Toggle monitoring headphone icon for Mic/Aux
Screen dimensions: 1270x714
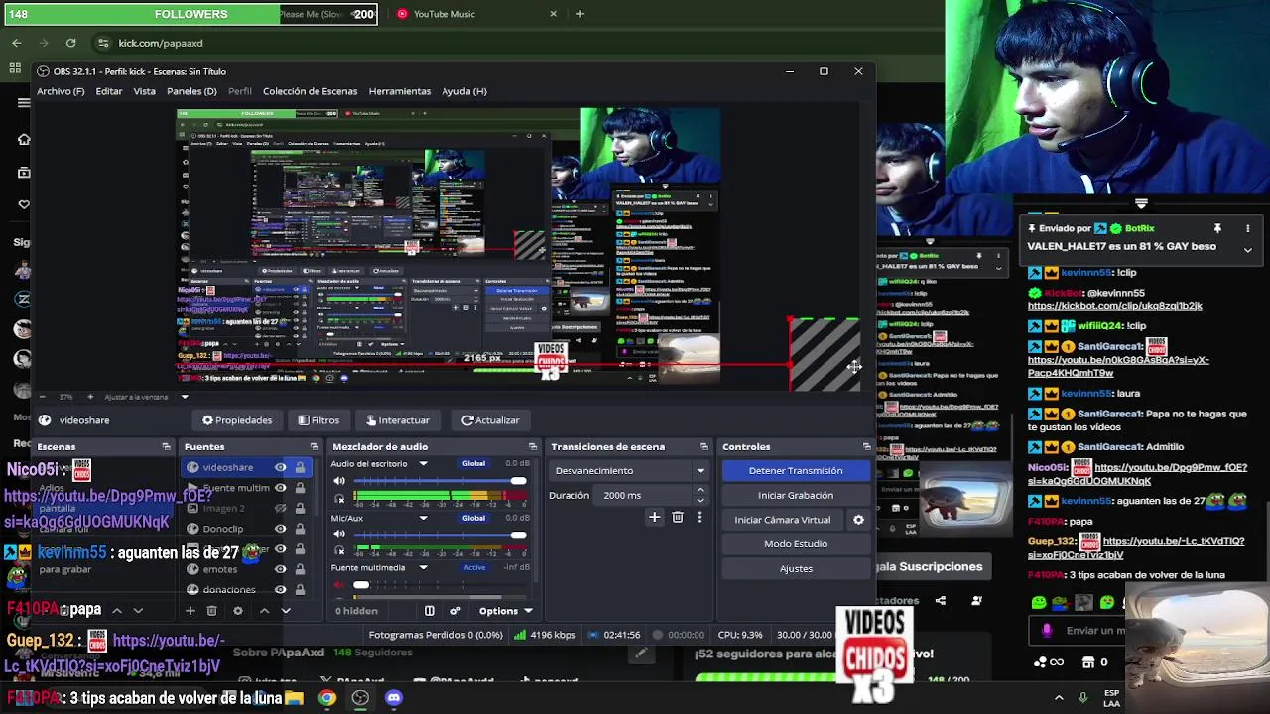[x=339, y=550]
